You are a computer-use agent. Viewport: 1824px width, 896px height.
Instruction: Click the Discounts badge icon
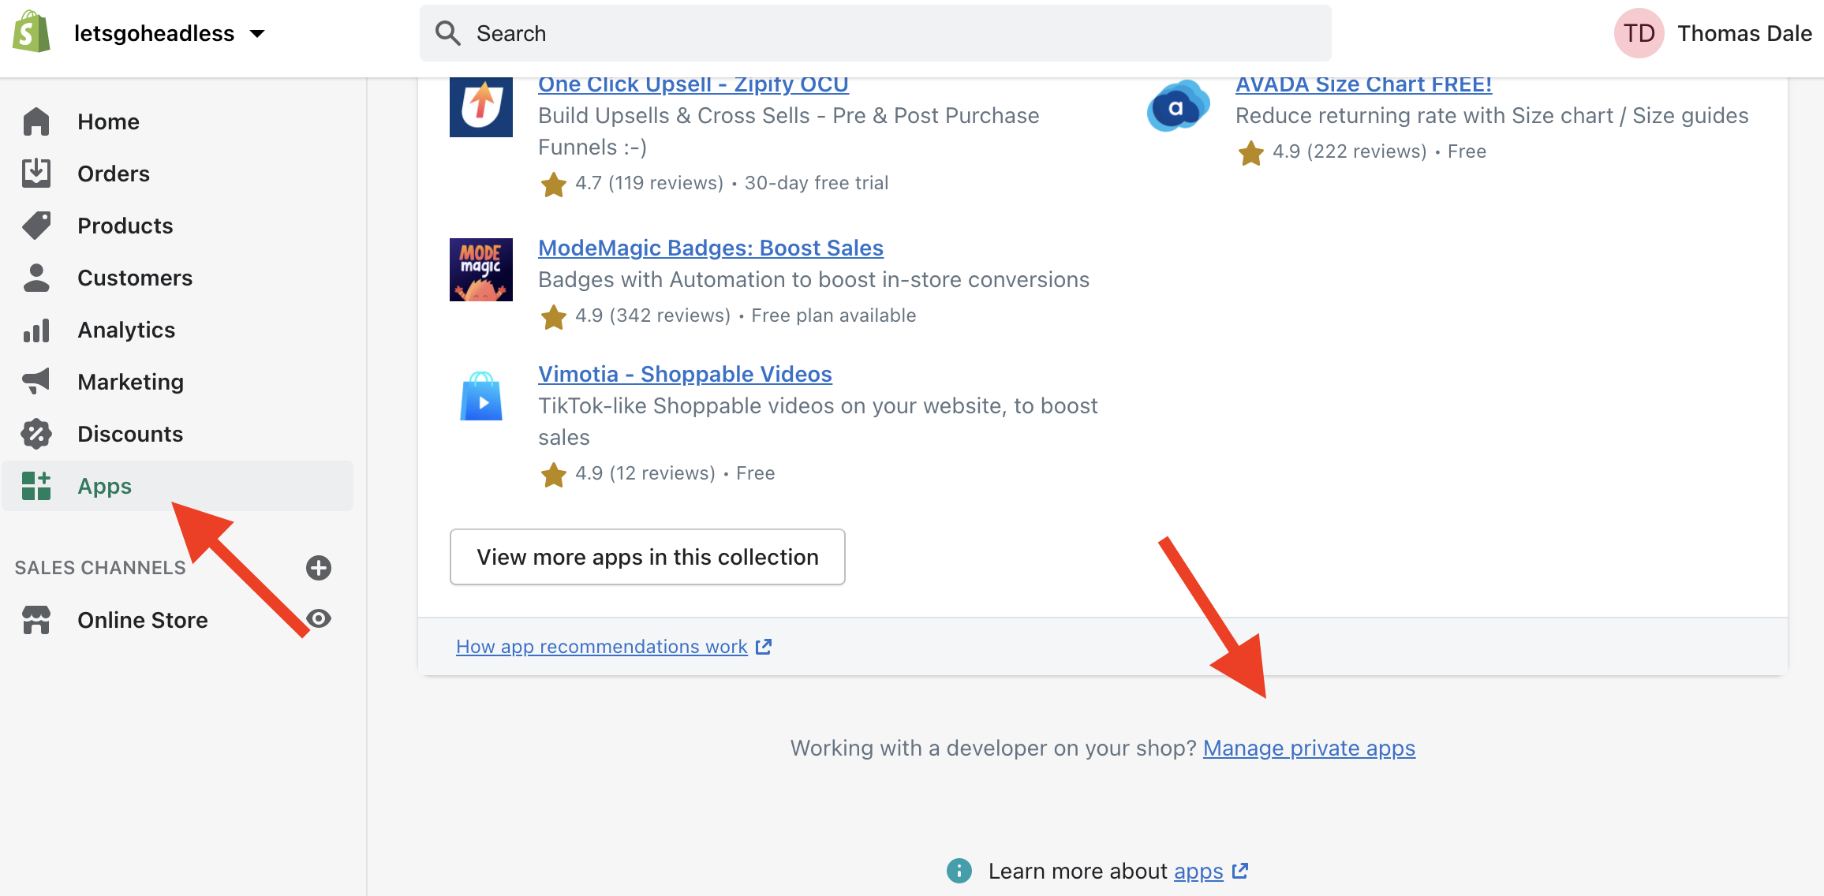(36, 434)
